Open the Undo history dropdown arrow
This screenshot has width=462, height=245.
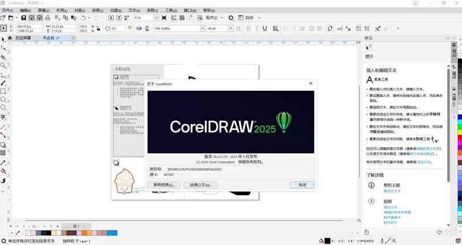coord(90,18)
